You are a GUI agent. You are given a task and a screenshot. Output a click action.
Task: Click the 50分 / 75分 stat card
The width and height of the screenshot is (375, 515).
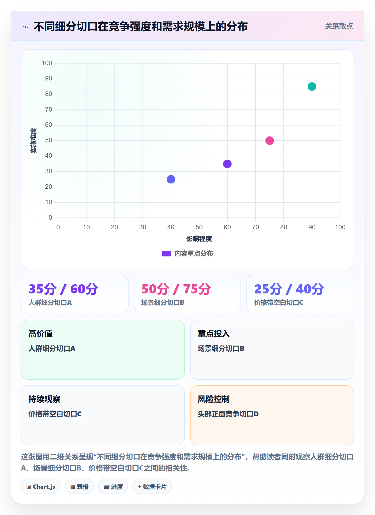(187, 294)
